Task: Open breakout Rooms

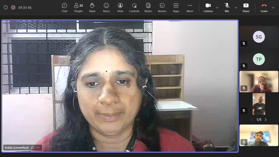Action: 162,8
